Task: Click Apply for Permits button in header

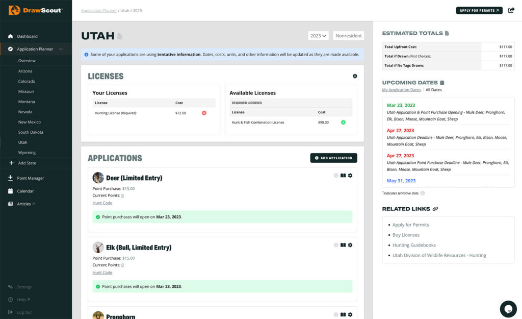Action: [479, 10]
